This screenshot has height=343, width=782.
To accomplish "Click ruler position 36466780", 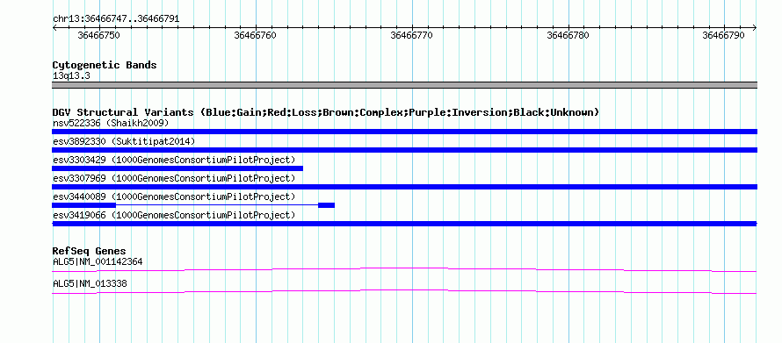I will pos(568,35).
